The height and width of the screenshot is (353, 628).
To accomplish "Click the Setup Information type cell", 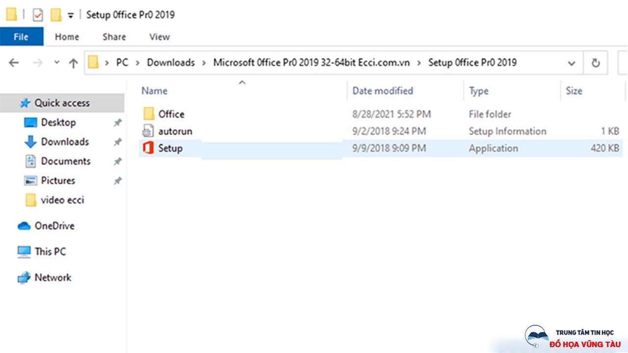I will tap(507, 131).
